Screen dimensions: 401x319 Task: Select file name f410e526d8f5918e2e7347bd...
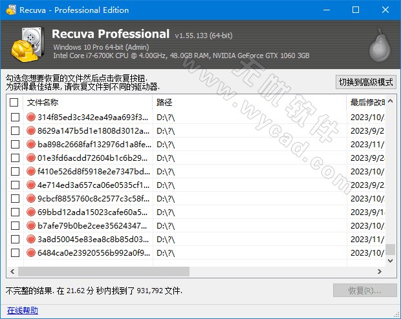pos(94,171)
